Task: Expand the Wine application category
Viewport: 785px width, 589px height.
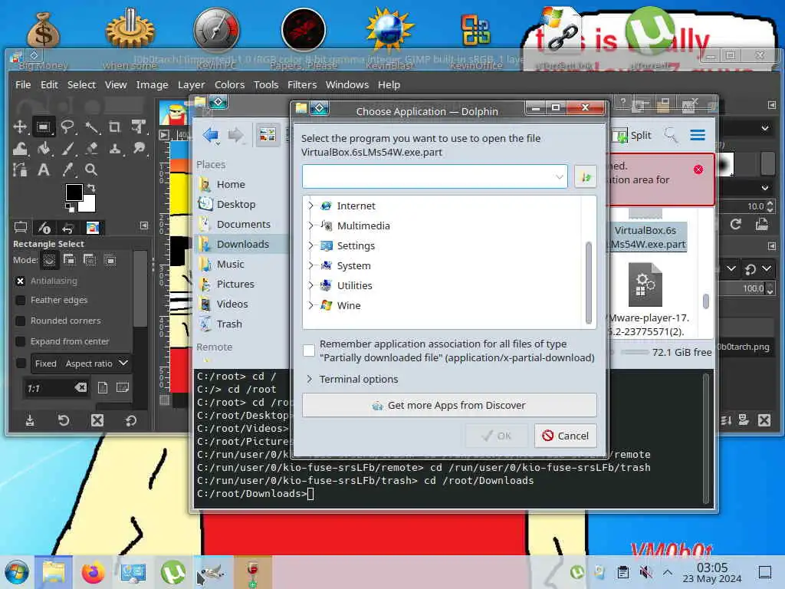Action: 310,305
